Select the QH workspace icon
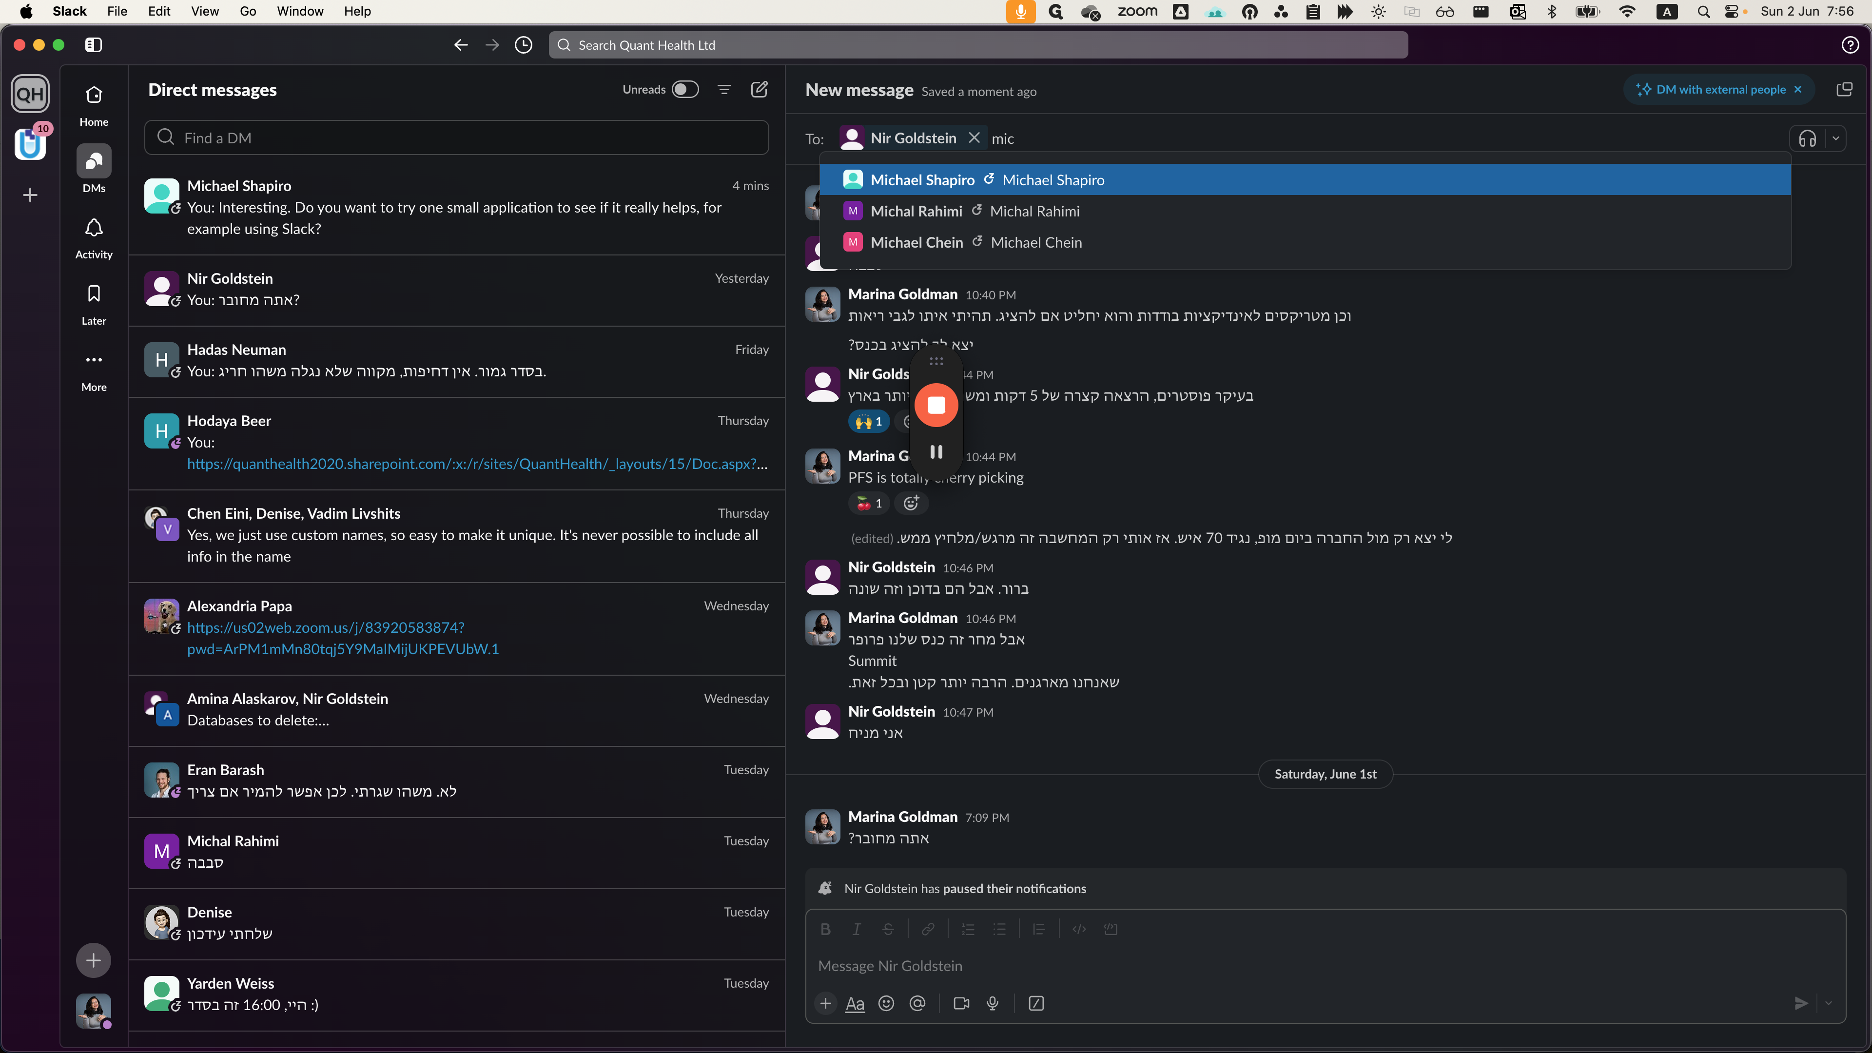 [x=30, y=94]
